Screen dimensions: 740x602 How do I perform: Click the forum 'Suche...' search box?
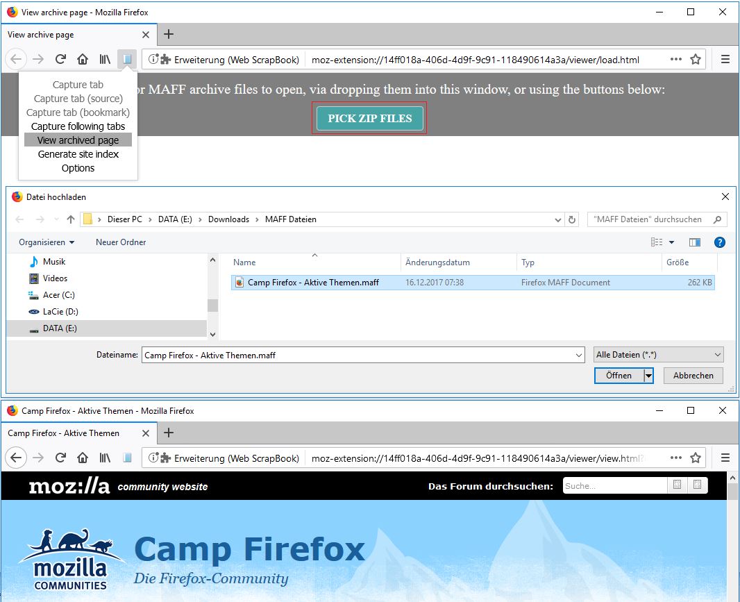(615, 485)
